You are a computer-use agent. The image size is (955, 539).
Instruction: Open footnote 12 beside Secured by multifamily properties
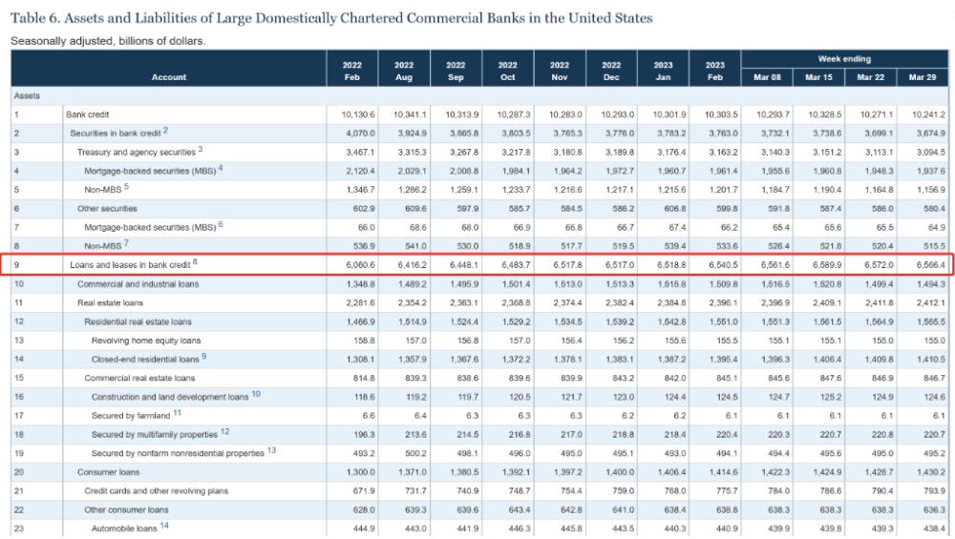(x=224, y=431)
